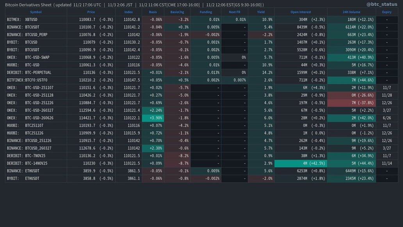Click the 24h Volume column header
Image resolution: width=403 pixels, height=227 pixels.
pyautogui.click(x=351, y=12)
